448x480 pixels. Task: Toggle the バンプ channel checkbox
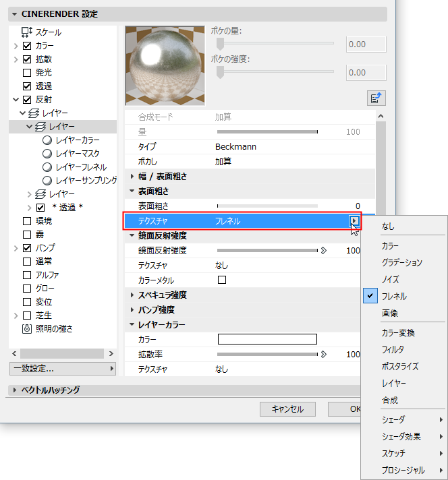coord(27,248)
